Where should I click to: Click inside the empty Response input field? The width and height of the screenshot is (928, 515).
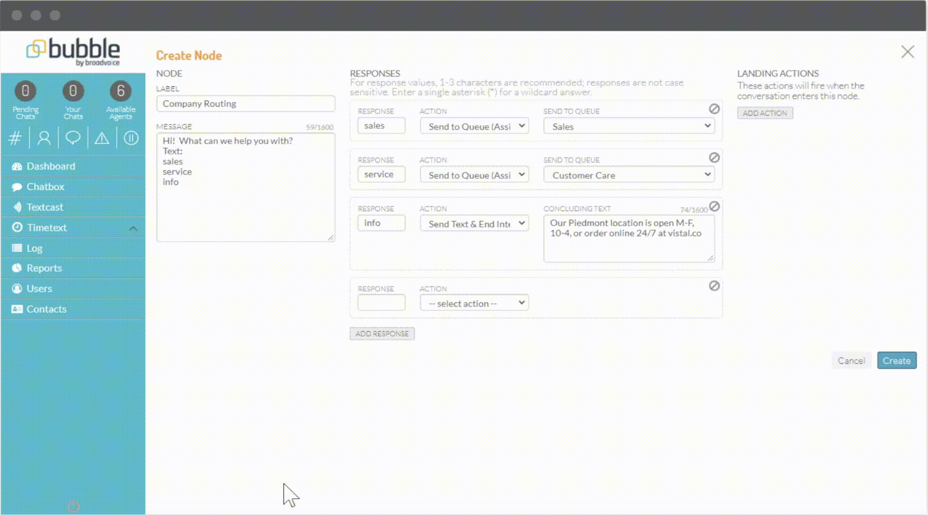pyautogui.click(x=381, y=302)
